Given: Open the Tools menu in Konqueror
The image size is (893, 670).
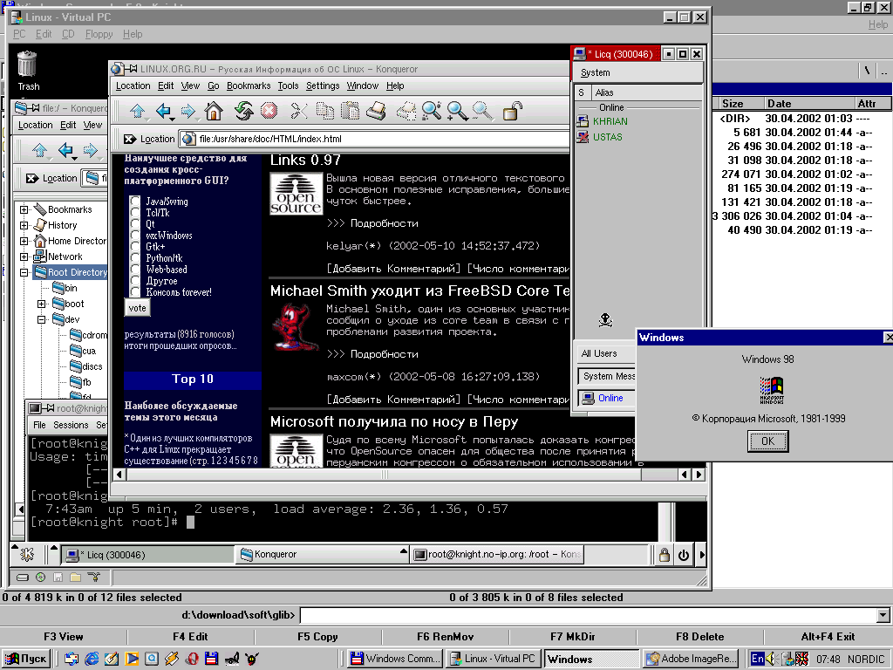Looking at the screenshot, I should pos(288,85).
